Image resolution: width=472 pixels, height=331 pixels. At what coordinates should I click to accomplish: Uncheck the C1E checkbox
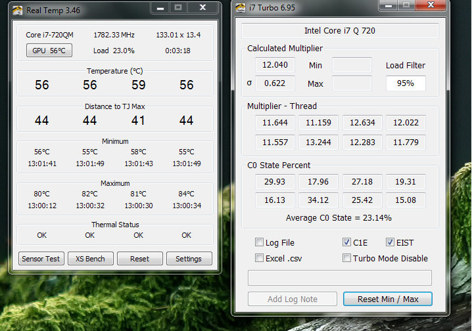click(x=346, y=242)
